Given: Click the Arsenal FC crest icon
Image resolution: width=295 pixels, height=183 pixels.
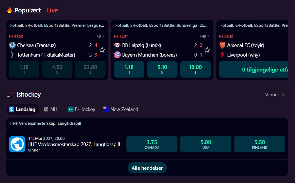Looking at the screenshot, I should [222, 45].
